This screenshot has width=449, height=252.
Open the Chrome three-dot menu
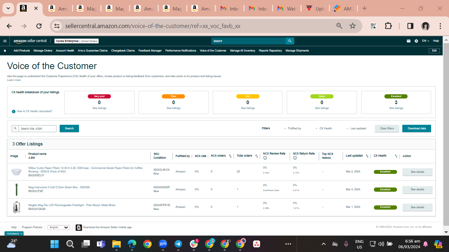click(x=440, y=26)
